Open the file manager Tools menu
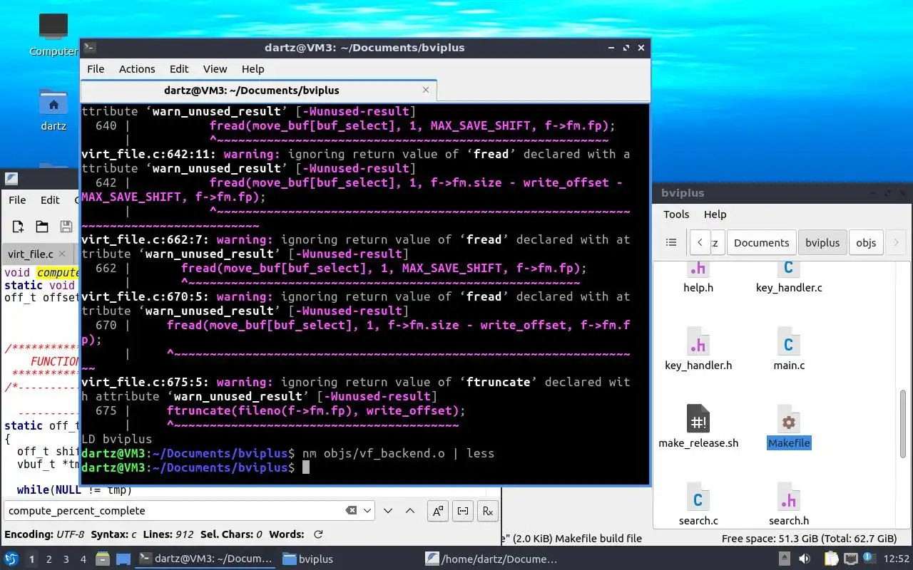Viewport: 913px width, 570px height. 676,214
